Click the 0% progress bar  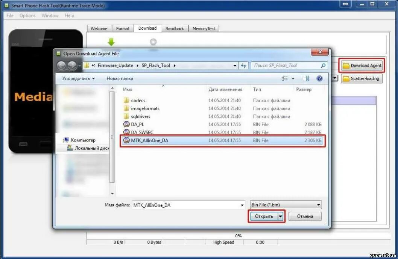coord(238,236)
